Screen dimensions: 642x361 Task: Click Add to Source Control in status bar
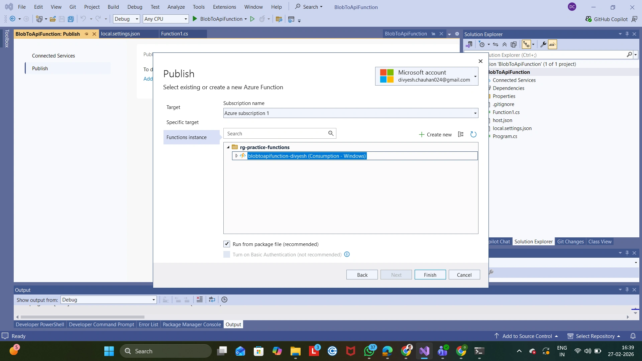(526, 336)
